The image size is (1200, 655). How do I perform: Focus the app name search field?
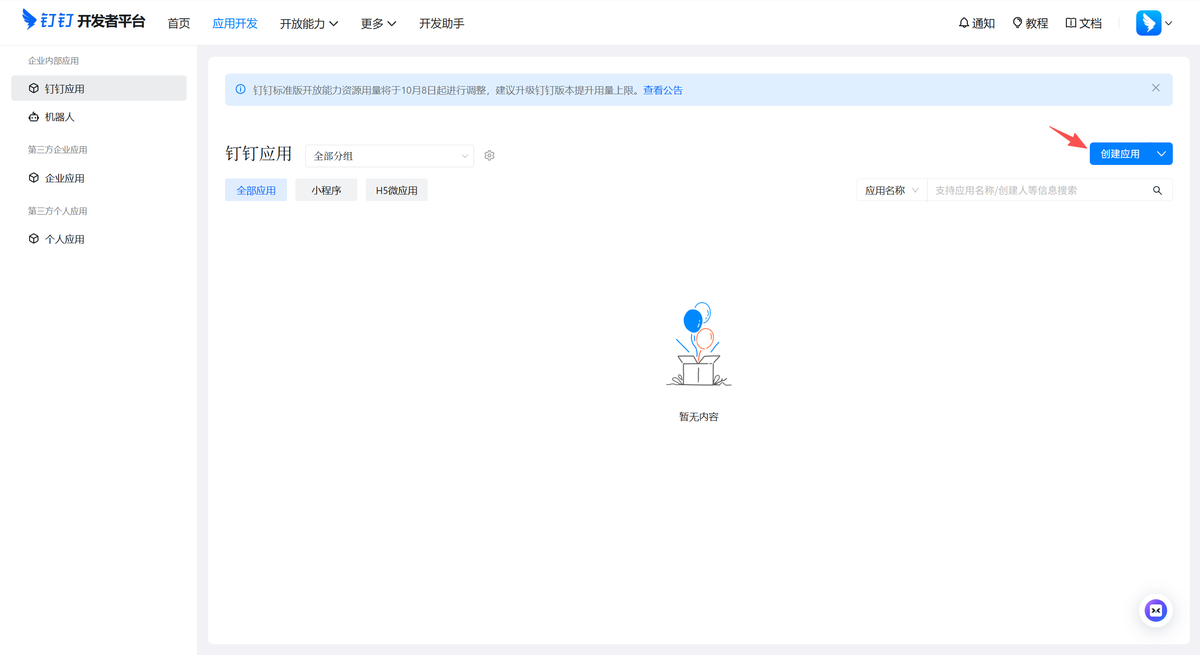1038,190
